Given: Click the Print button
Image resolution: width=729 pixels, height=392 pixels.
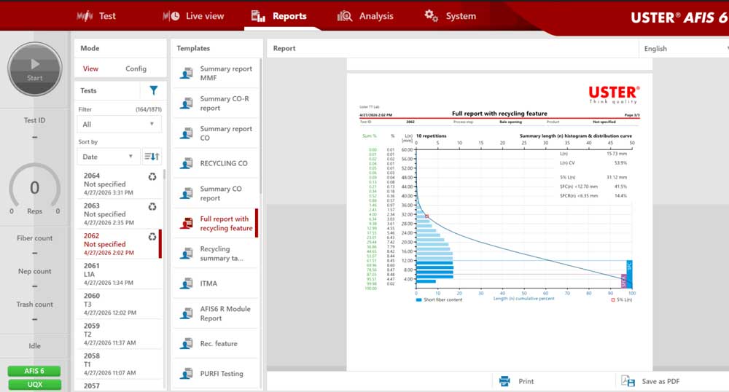Looking at the screenshot, I should (516, 381).
